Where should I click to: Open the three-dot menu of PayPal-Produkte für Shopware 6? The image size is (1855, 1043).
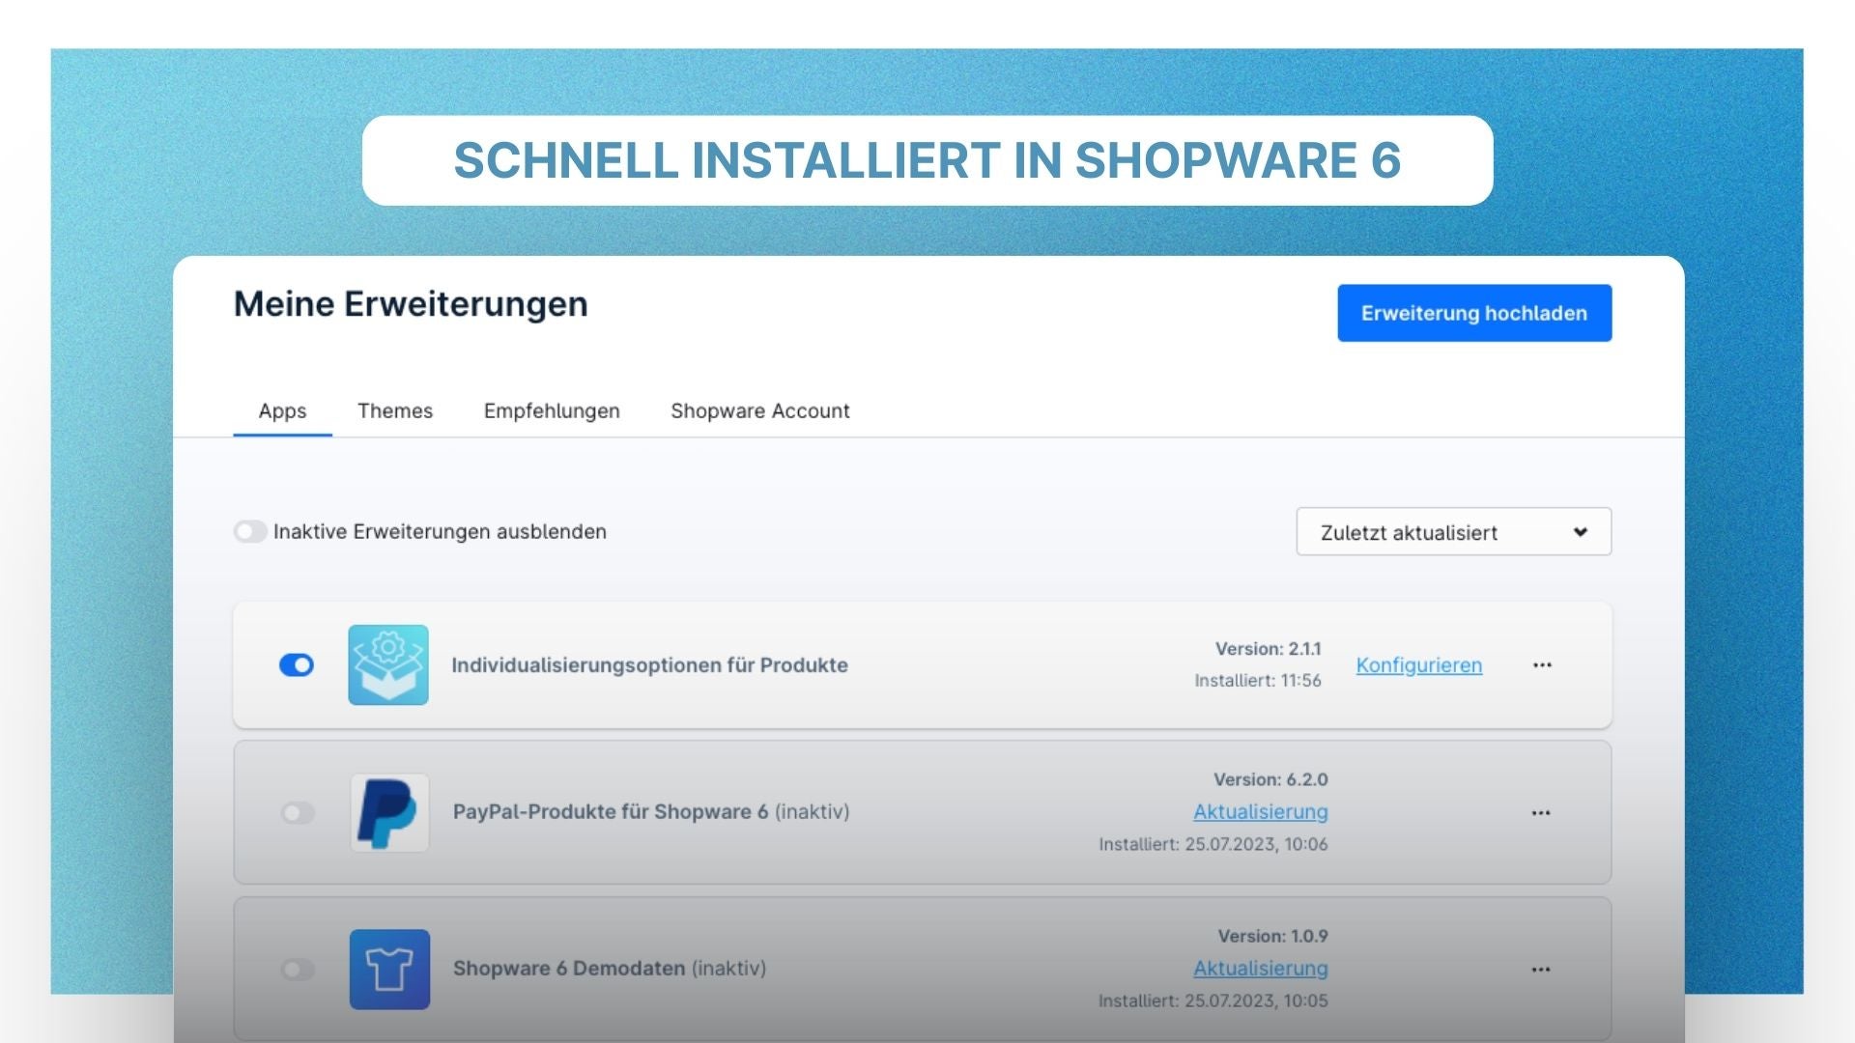pyautogui.click(x=1542, y=812)
